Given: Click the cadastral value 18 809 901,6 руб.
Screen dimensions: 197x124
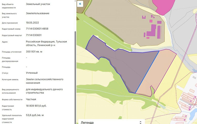Looking at the screenshot, I should click(x=36, y=106).
